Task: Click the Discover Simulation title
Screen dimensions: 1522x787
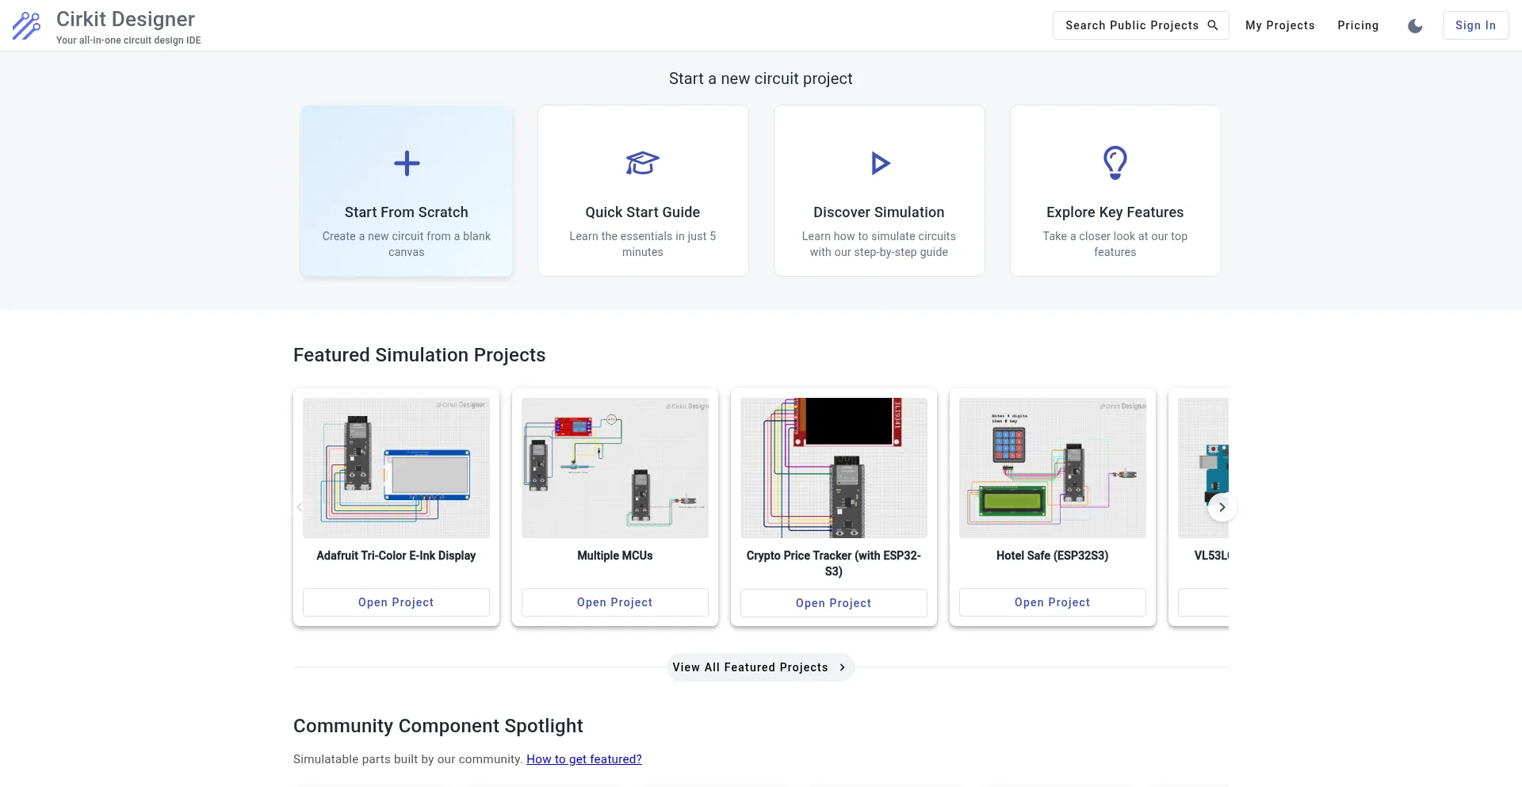Action: pyautogui.click(x=879, y=212)
